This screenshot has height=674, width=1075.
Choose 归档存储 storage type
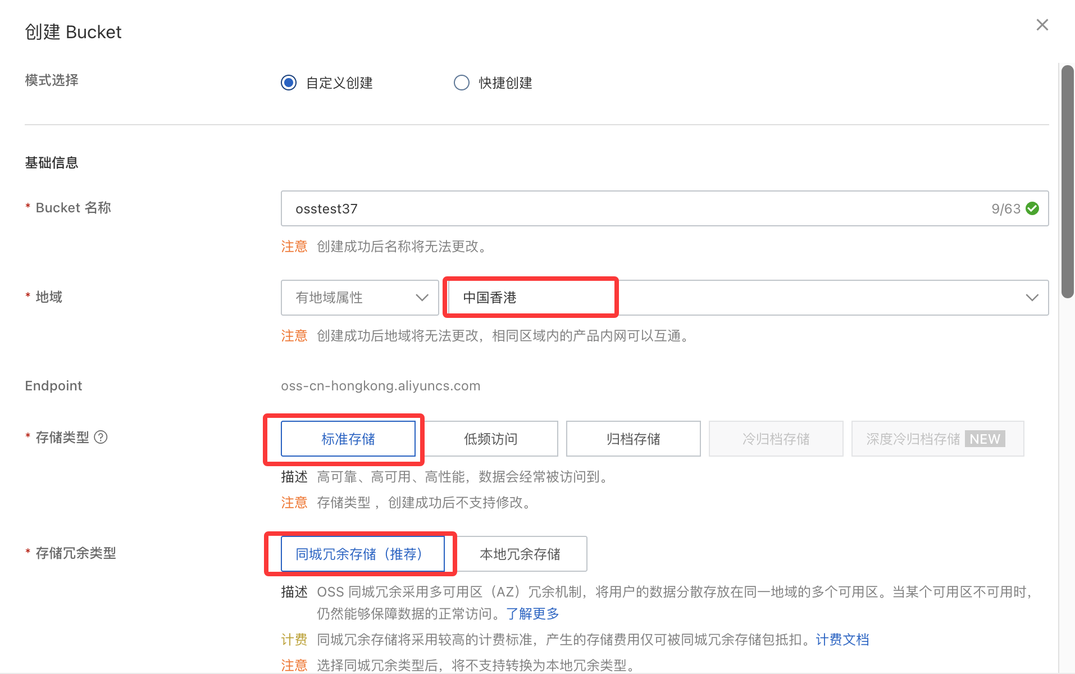[x=634, y=439]
